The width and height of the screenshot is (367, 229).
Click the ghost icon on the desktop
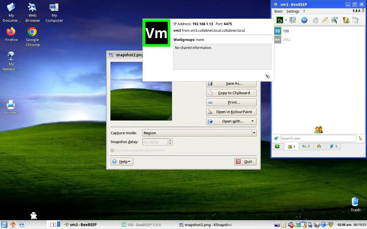tap(34, 216)
